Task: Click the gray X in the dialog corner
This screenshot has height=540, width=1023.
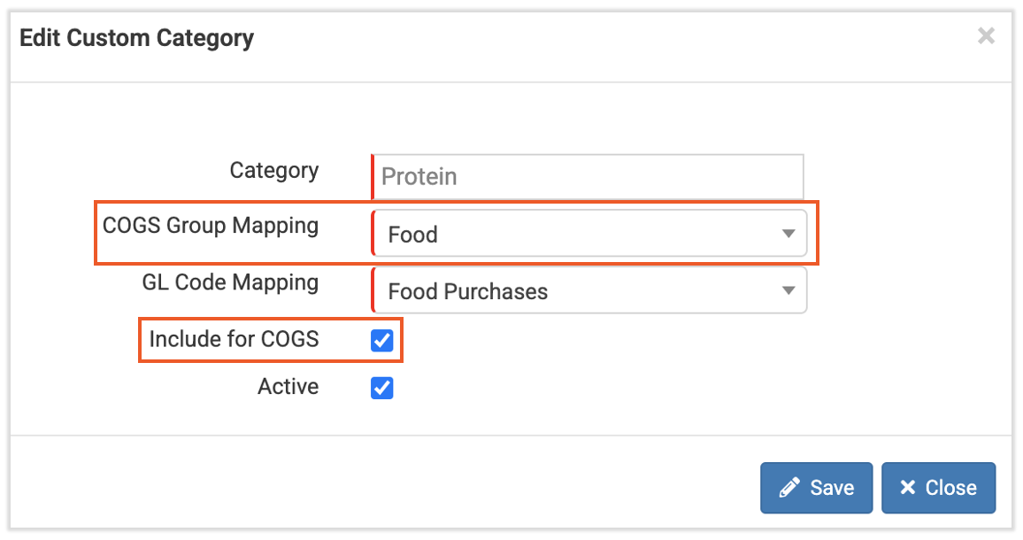Action: point(986,35)
